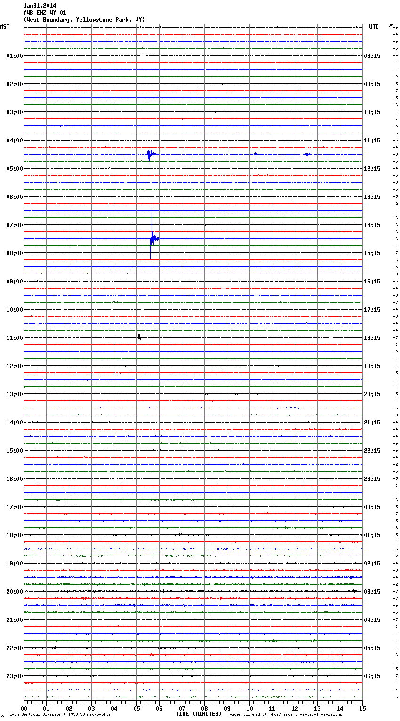Click the minute 02 tick label
Image resolution: width=400 pixels, height=721 pixels.
coord(69,708)
